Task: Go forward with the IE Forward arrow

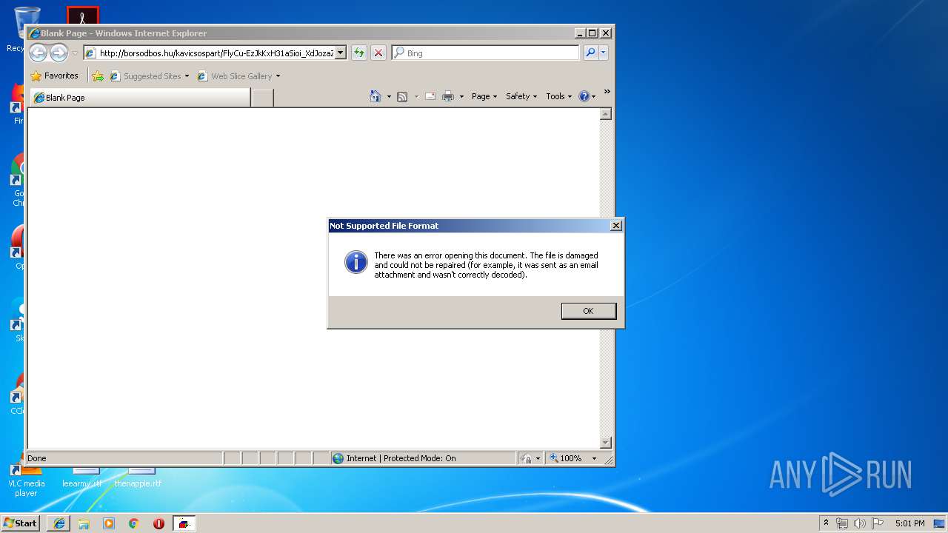Action: click(59, 53)
